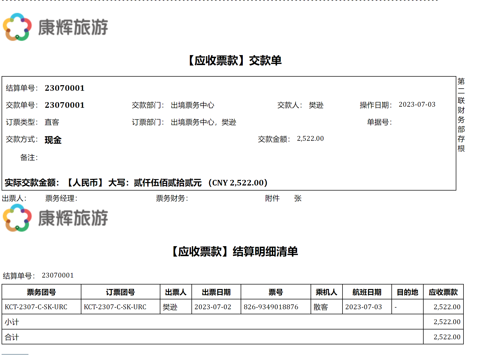
Task: Click the 操作日期 value 2023-07-03
Action: pyautogui.click(x=417, y=105)
